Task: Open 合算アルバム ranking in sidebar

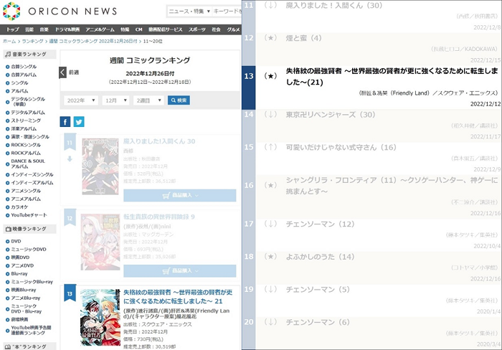Action: point(24,75)
